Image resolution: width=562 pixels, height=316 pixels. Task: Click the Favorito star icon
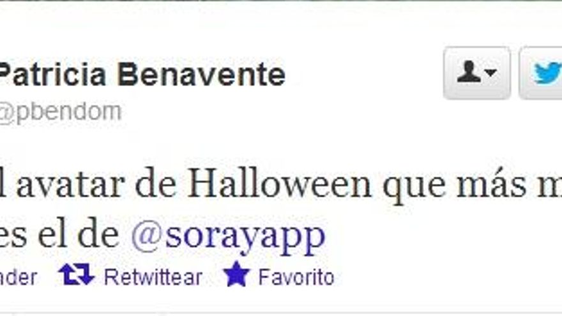point(236,274)
